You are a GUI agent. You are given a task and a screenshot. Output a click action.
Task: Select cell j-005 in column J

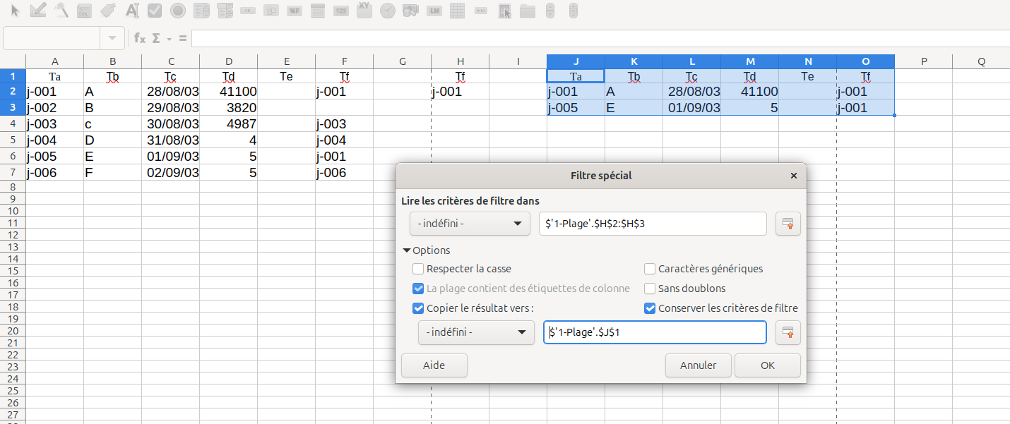576,108
